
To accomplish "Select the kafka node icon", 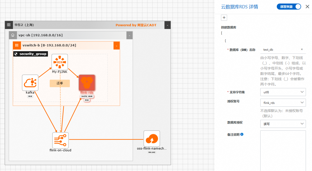I will (x=30, y=82).
